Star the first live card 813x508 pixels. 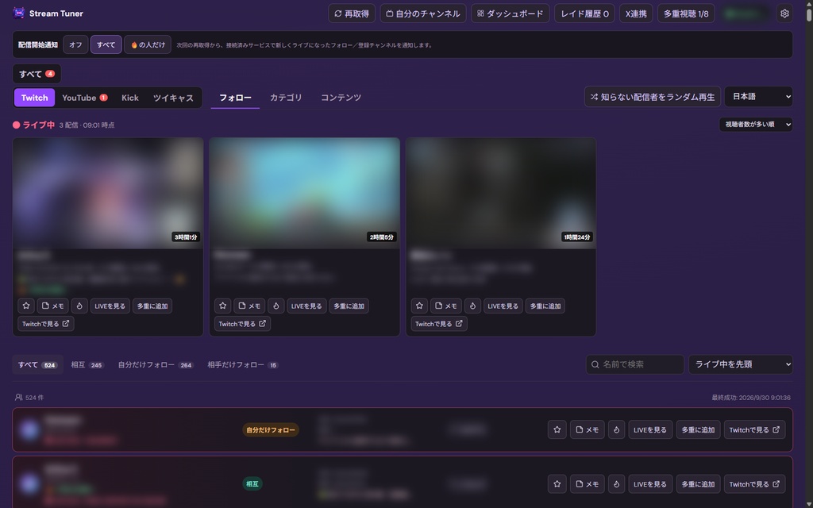pyautogui.click(x=26, y=306)
